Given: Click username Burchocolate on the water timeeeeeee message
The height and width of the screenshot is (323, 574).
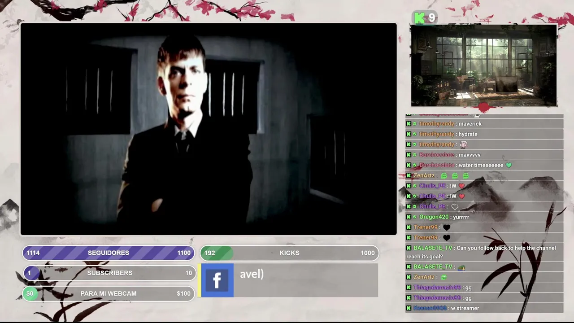Looking at the screenshot, I should point(437,165).
